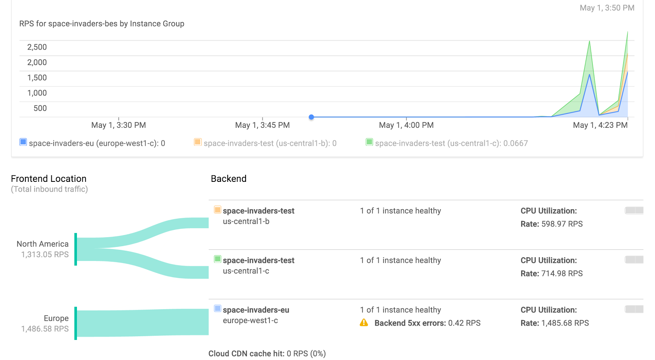
Task: Click the health status for space-invaders-eu row
Action: click(x=400, y=310)
